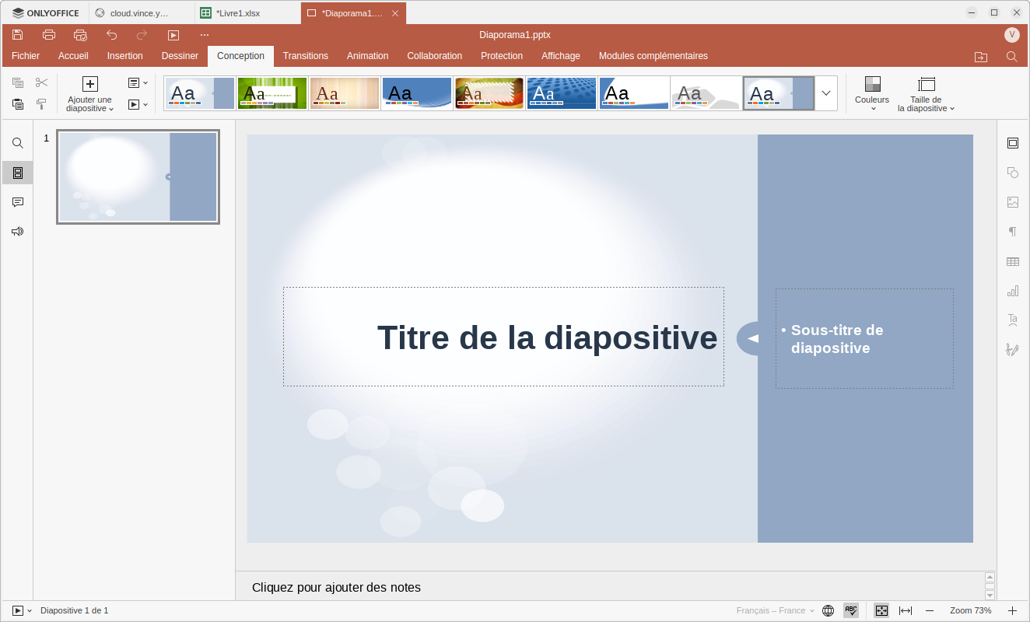Click the Save icon in title bar
The image size is (1030, 622).
pos(18,35)
